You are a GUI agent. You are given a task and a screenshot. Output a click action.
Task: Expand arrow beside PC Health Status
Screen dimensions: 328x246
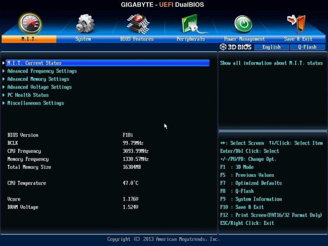coord(4,95)
